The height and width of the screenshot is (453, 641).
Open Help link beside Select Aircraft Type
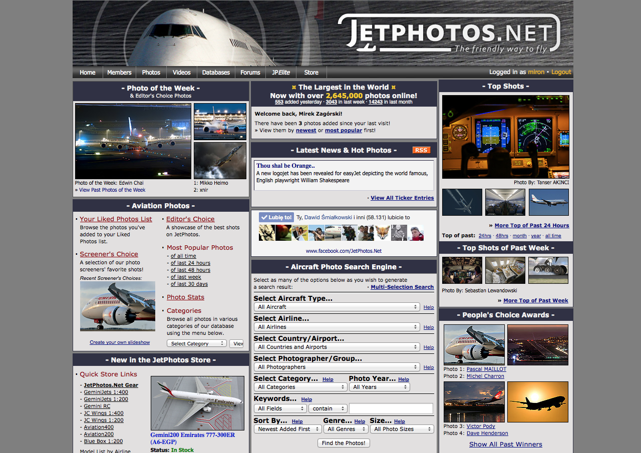pyautogui.click(x=429, y=307)
